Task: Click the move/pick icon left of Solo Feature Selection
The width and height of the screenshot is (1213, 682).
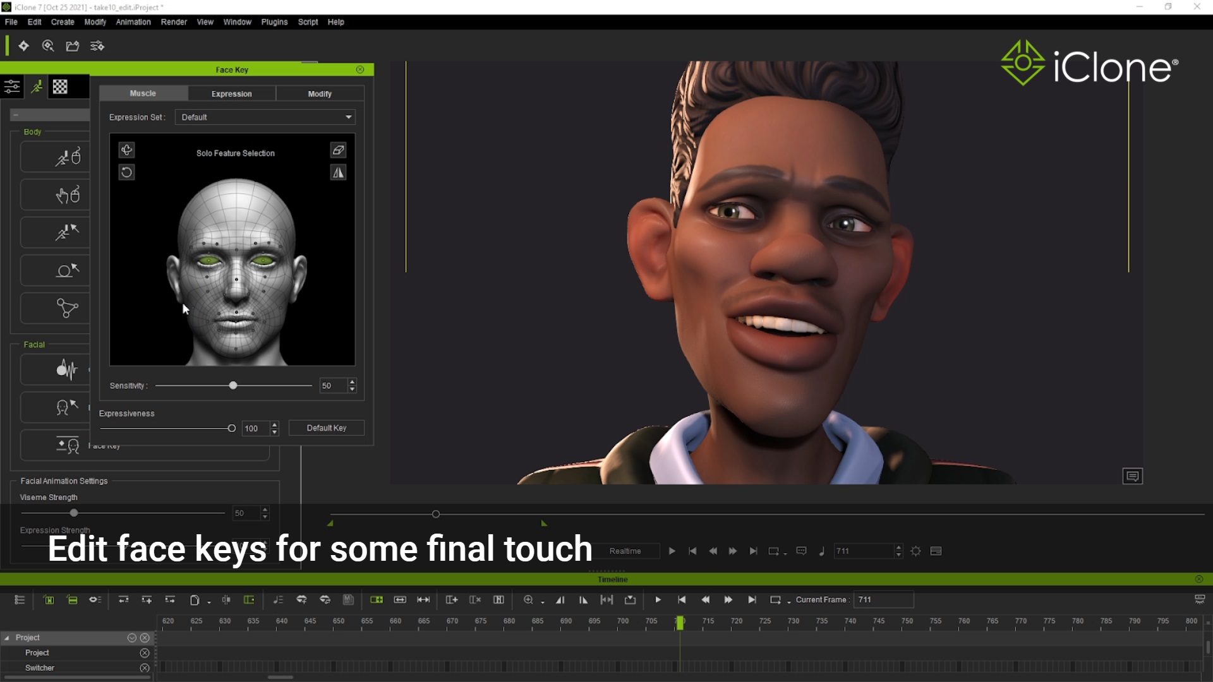Action: pos(126,150)
